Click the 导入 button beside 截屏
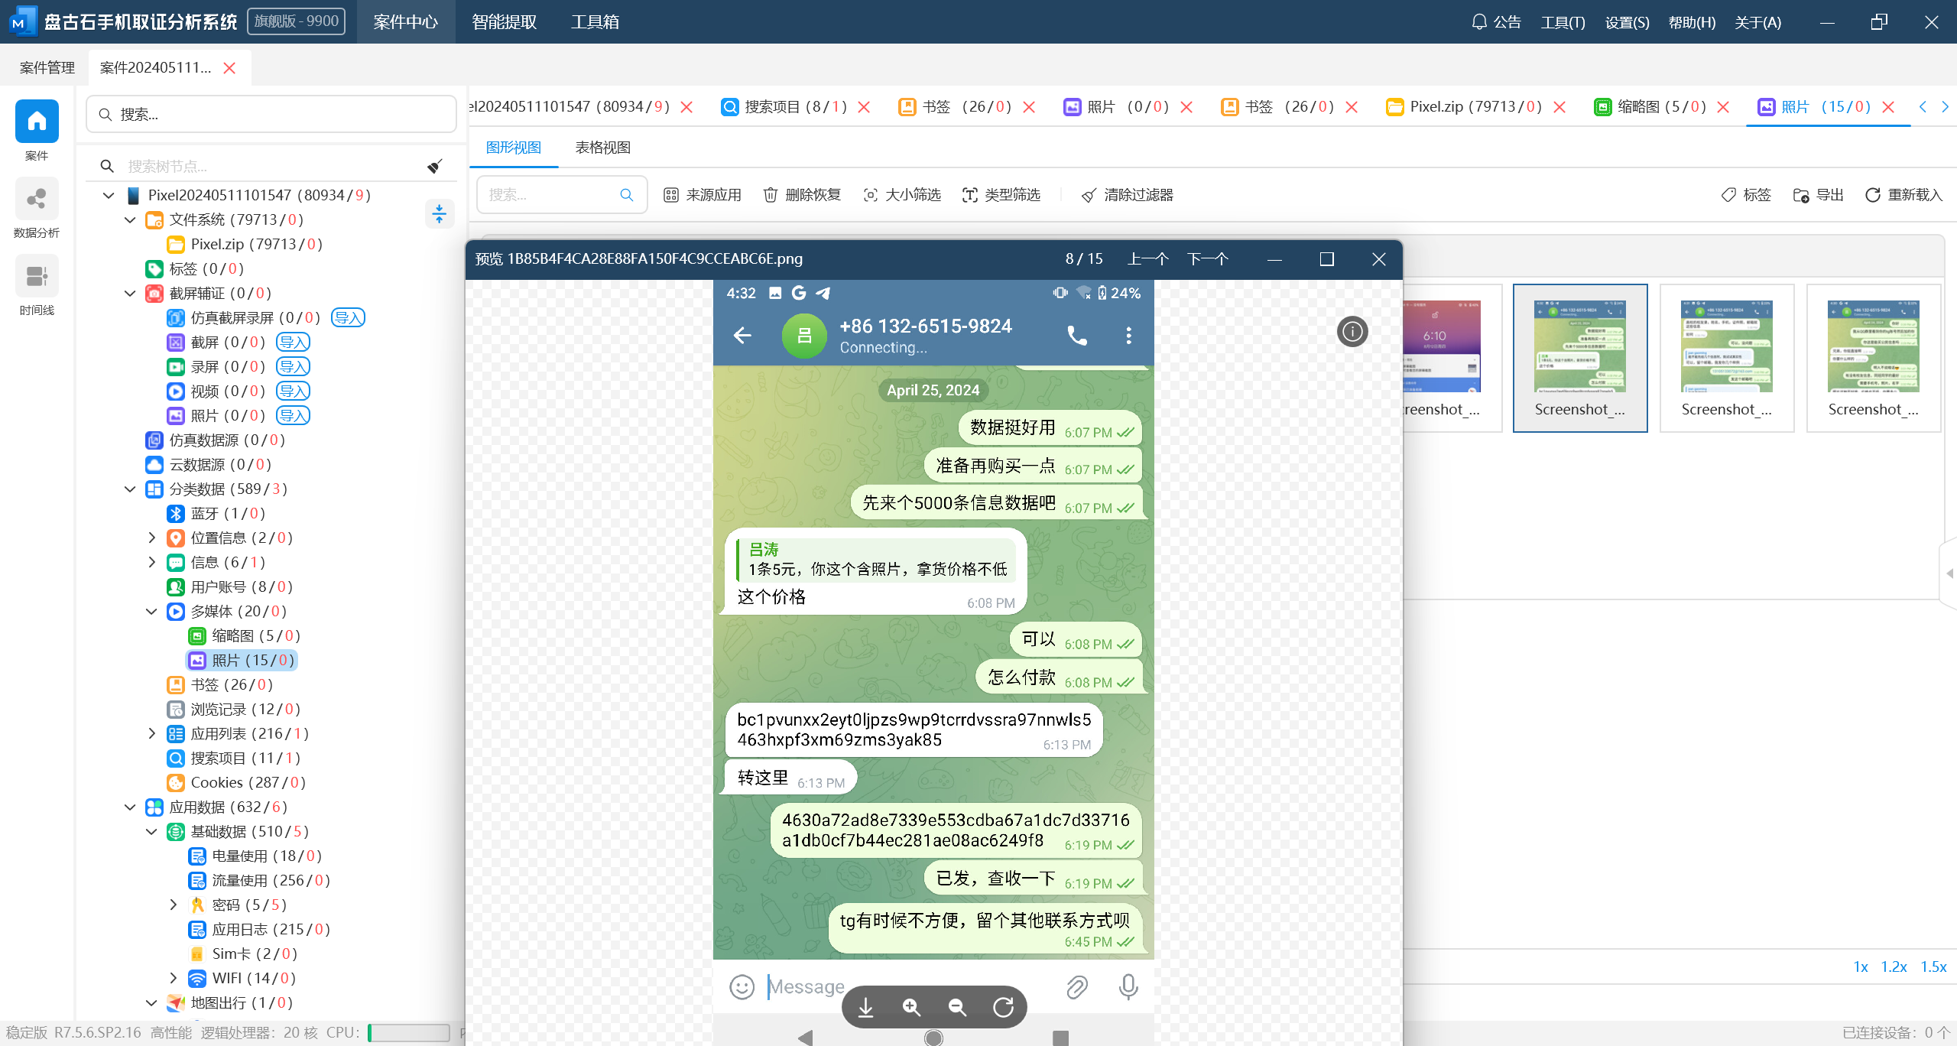This screenshot has width=1957, height=1046. coord(293,343)
